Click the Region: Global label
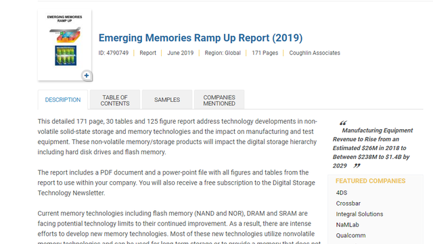The width and height of the screenshot is (433, 244). click(223, 53)
